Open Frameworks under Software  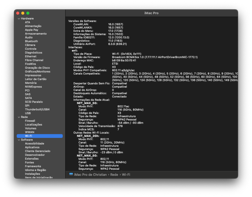33,166
